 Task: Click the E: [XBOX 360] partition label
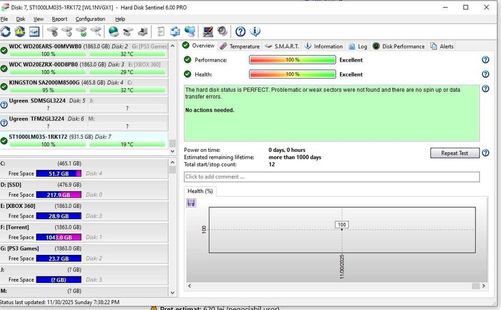point(18,206)
